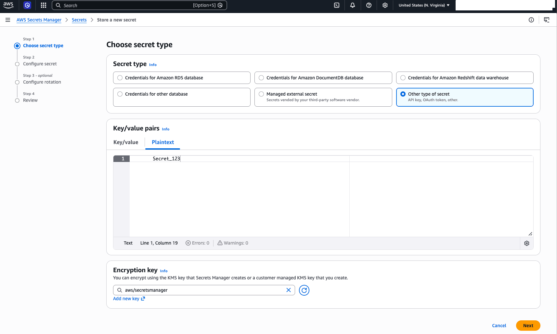This screenshot has height=334, width=557.
Task: Open Info link next to Key/value pairs
Action: click(165, 129)
